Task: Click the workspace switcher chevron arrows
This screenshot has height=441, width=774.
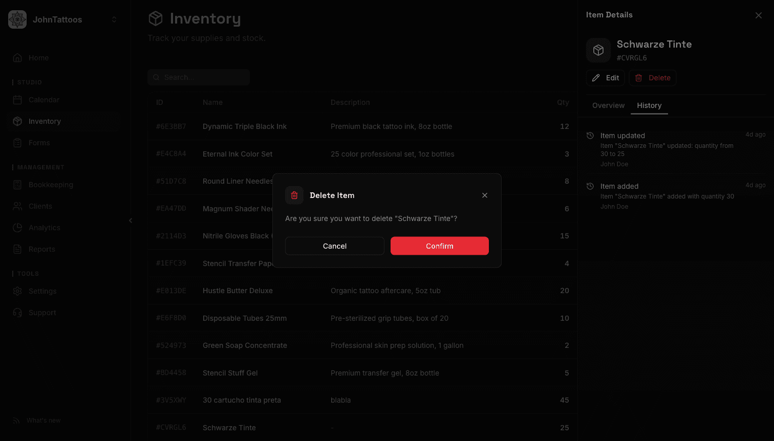Action: pos(114,19)
